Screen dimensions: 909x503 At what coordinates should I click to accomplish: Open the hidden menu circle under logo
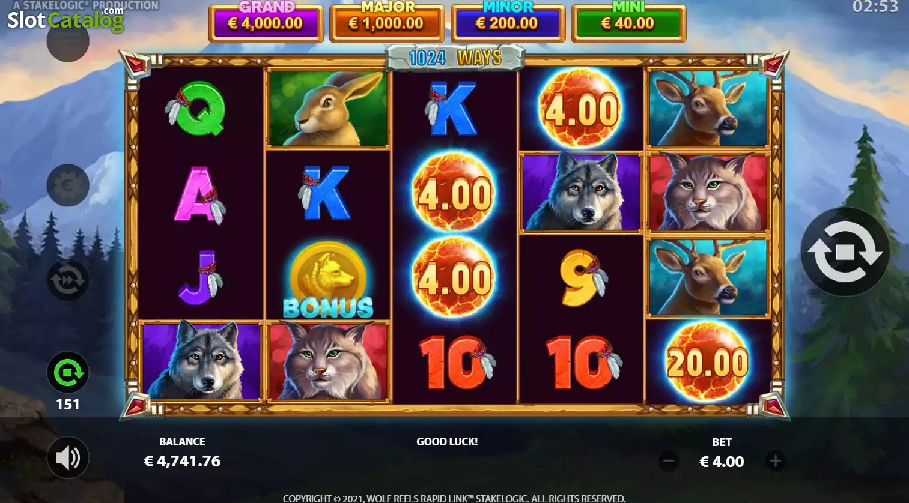tap(68, 41)
